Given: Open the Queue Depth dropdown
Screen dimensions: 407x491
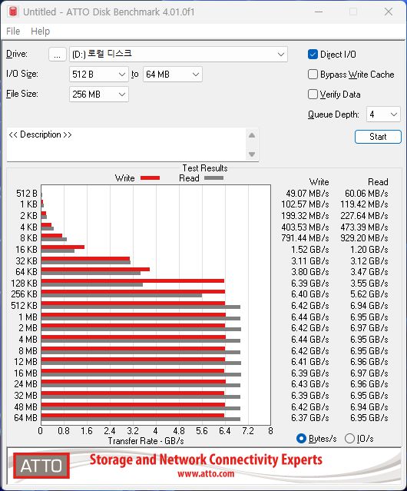Looking at the screenshot, I should (x=383, y=114).
